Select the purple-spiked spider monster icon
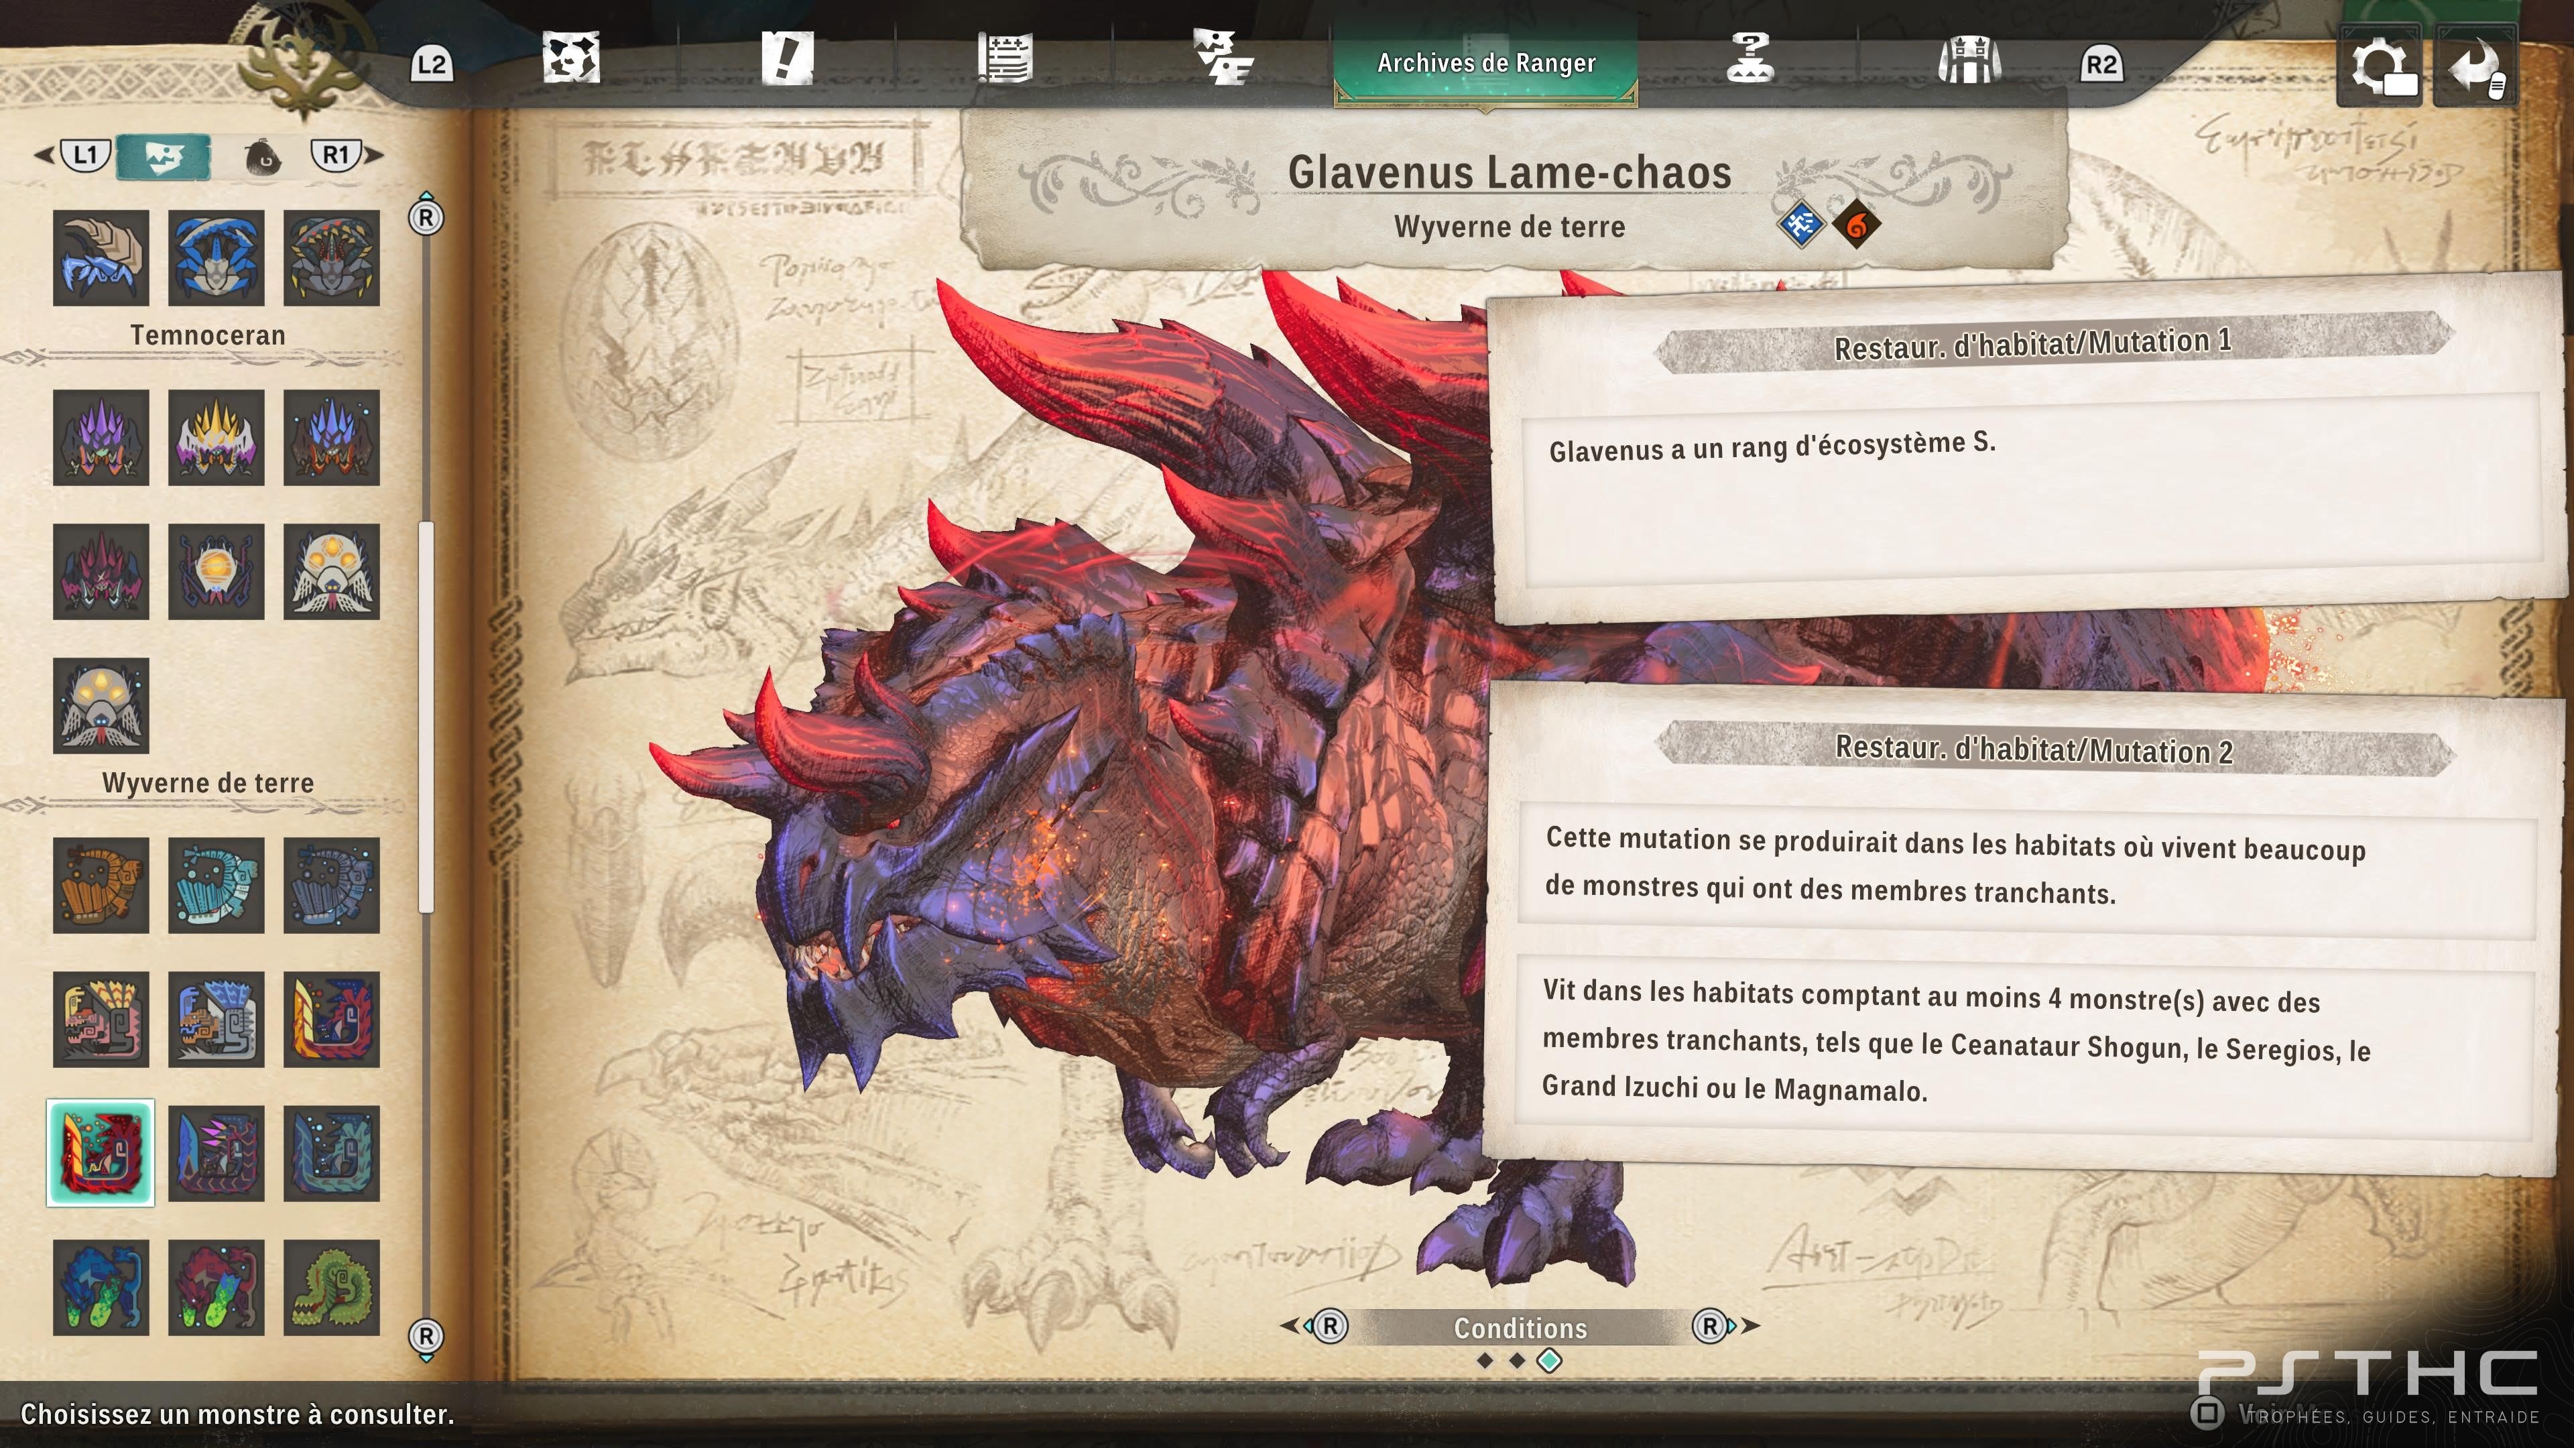2574x1448 pixels. tap(101, 438)
